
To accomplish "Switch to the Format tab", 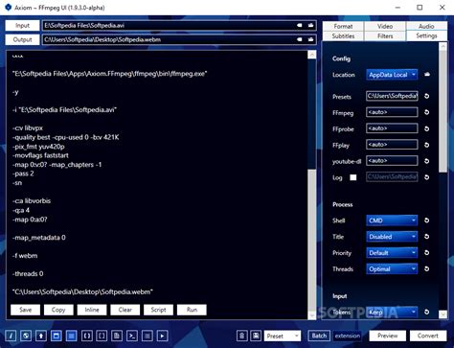I will tap(343, 26).
